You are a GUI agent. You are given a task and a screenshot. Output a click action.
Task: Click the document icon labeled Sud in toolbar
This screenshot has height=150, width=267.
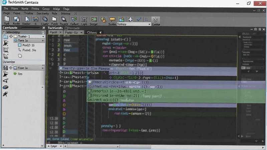click(7, 19)
